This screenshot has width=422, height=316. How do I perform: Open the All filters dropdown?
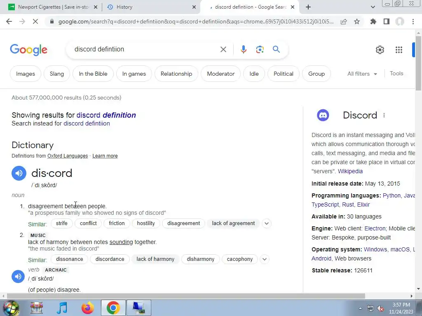point(362,74)
